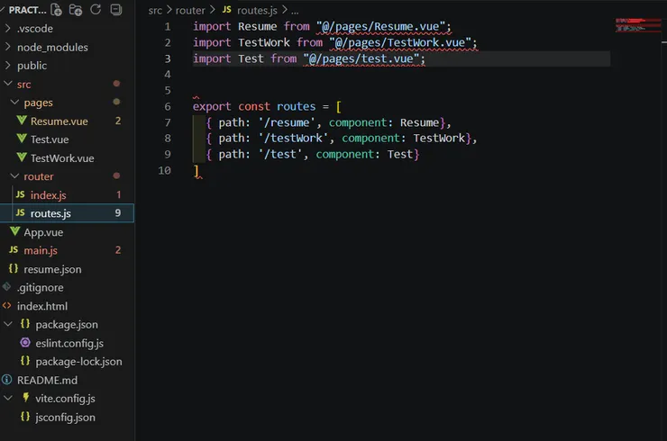This screenshot has height=441, width=667.
Task: Click the info icon beside README.md
Action: (8, 381)
